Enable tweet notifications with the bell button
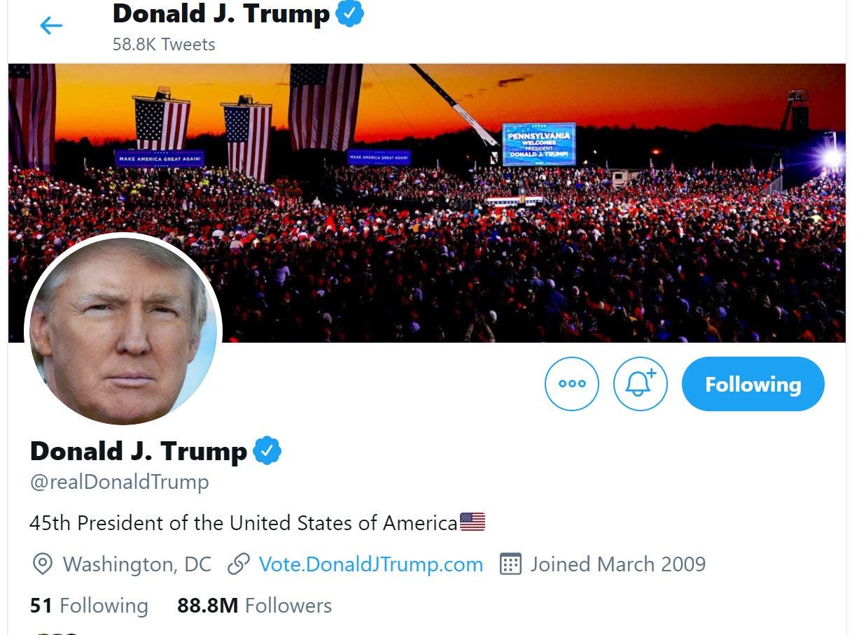 click(640, 384)
